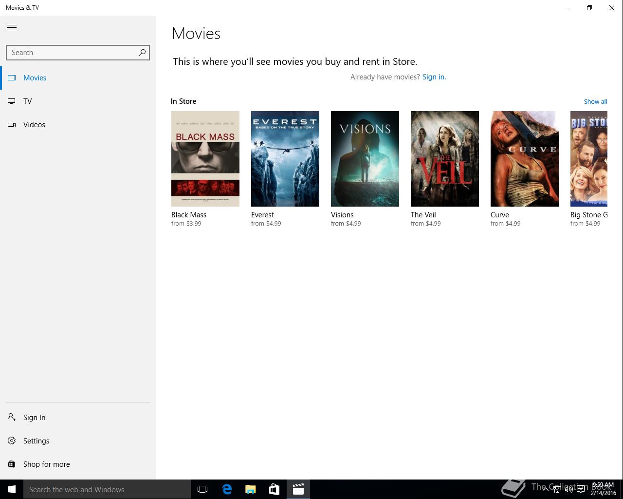Click the taskbar 'Search the web and Windows' box

click(x=107, y=489)
